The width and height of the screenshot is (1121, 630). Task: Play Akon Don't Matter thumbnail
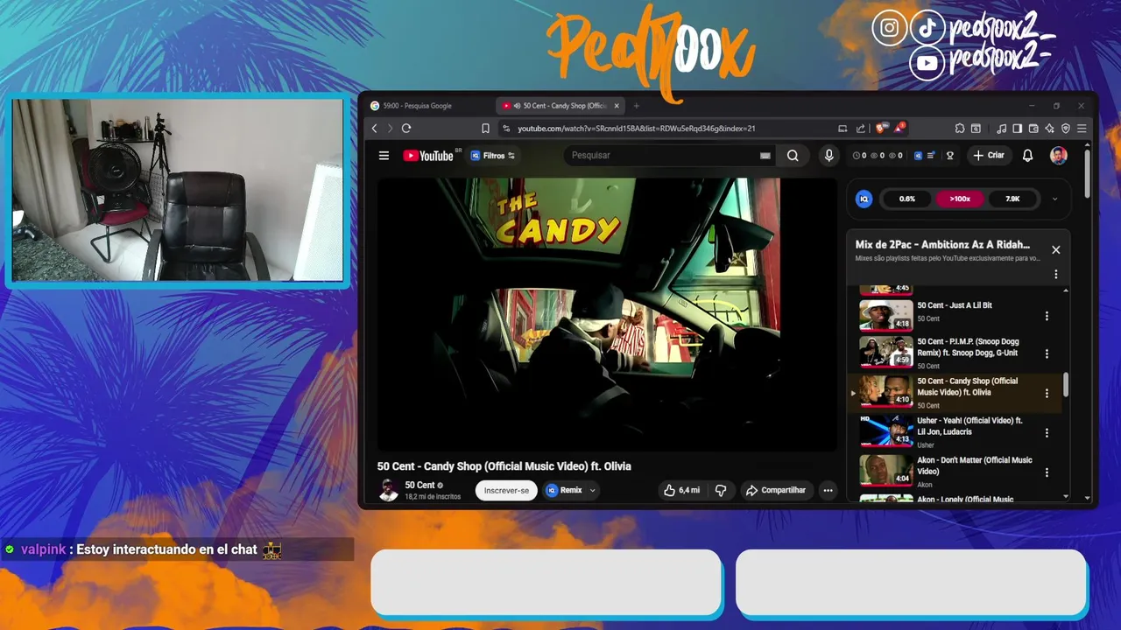coord(885,470)
